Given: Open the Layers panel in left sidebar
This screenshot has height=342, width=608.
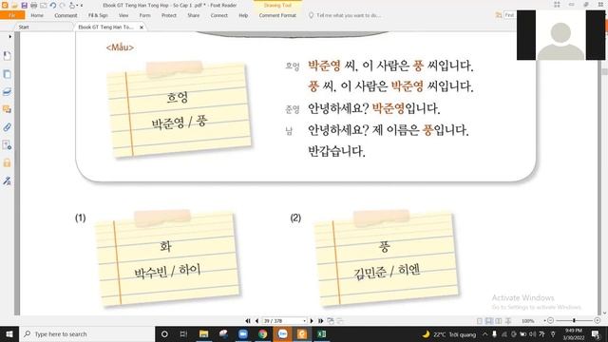Looking at the screenshot, I should pos(7,92).
